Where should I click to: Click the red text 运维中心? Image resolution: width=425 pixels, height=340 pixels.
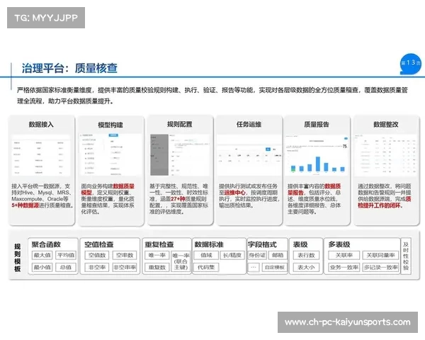coord(235,193)
